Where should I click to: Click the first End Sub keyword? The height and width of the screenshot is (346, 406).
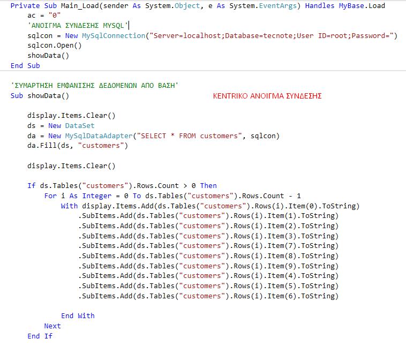click(x=25, y=66)
